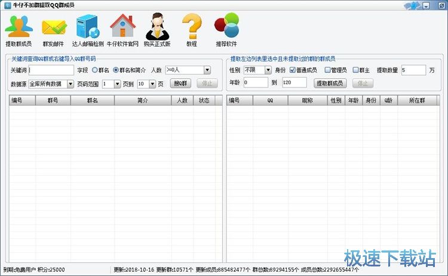Sort by 昵称 column header

[308, 100]
